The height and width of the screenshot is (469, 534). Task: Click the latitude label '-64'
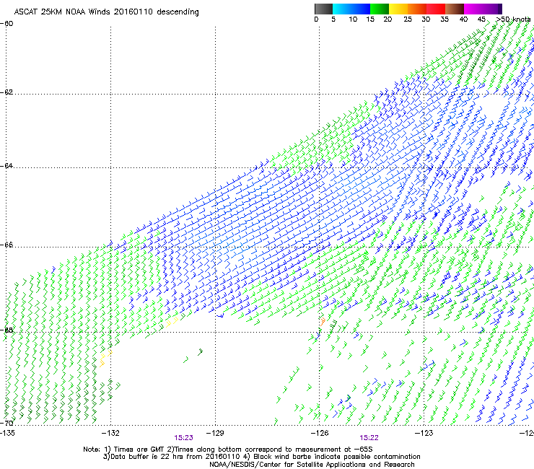[6, 166]
